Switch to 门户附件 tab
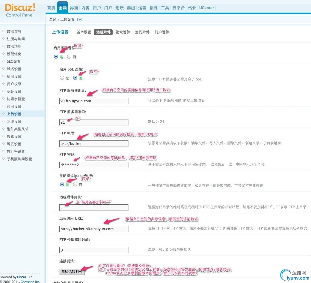311x283 pixels. click(162, 32)
